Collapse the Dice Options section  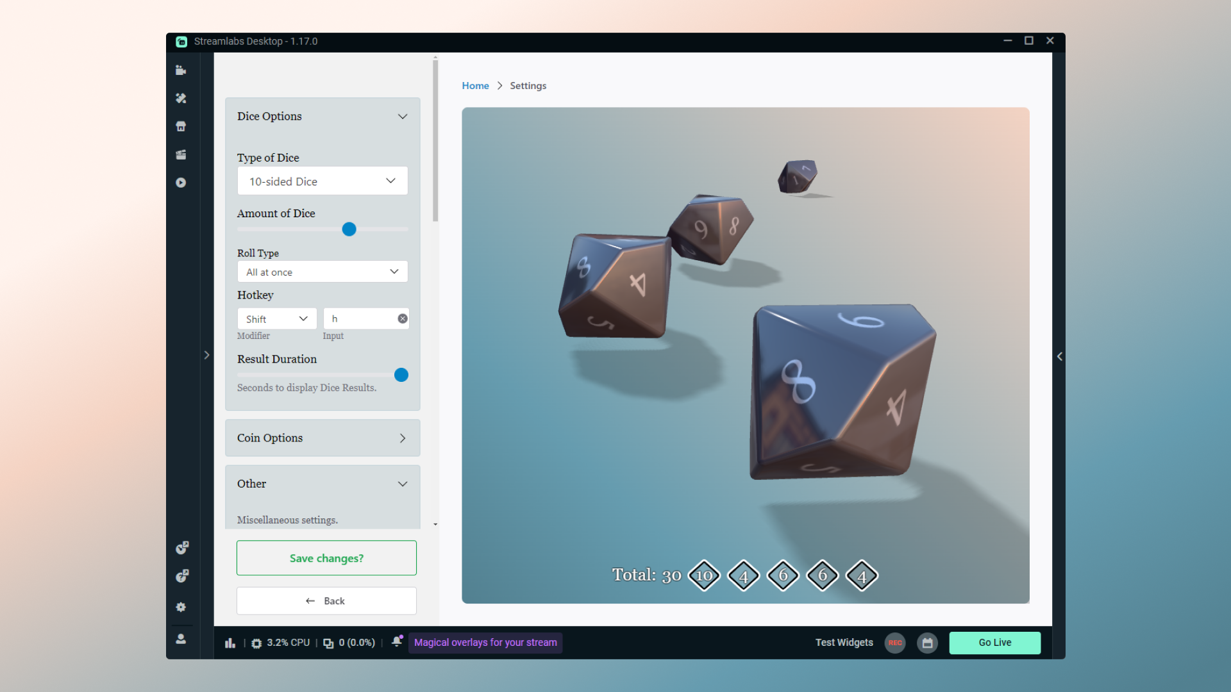click(x=402, y=117)
